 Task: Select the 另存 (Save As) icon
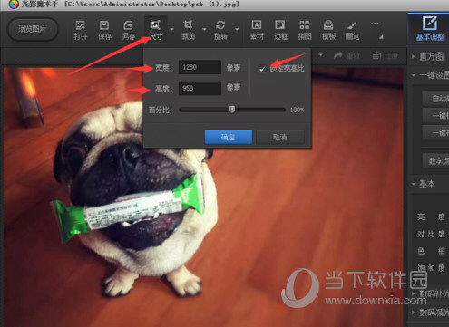pos(129,30)
